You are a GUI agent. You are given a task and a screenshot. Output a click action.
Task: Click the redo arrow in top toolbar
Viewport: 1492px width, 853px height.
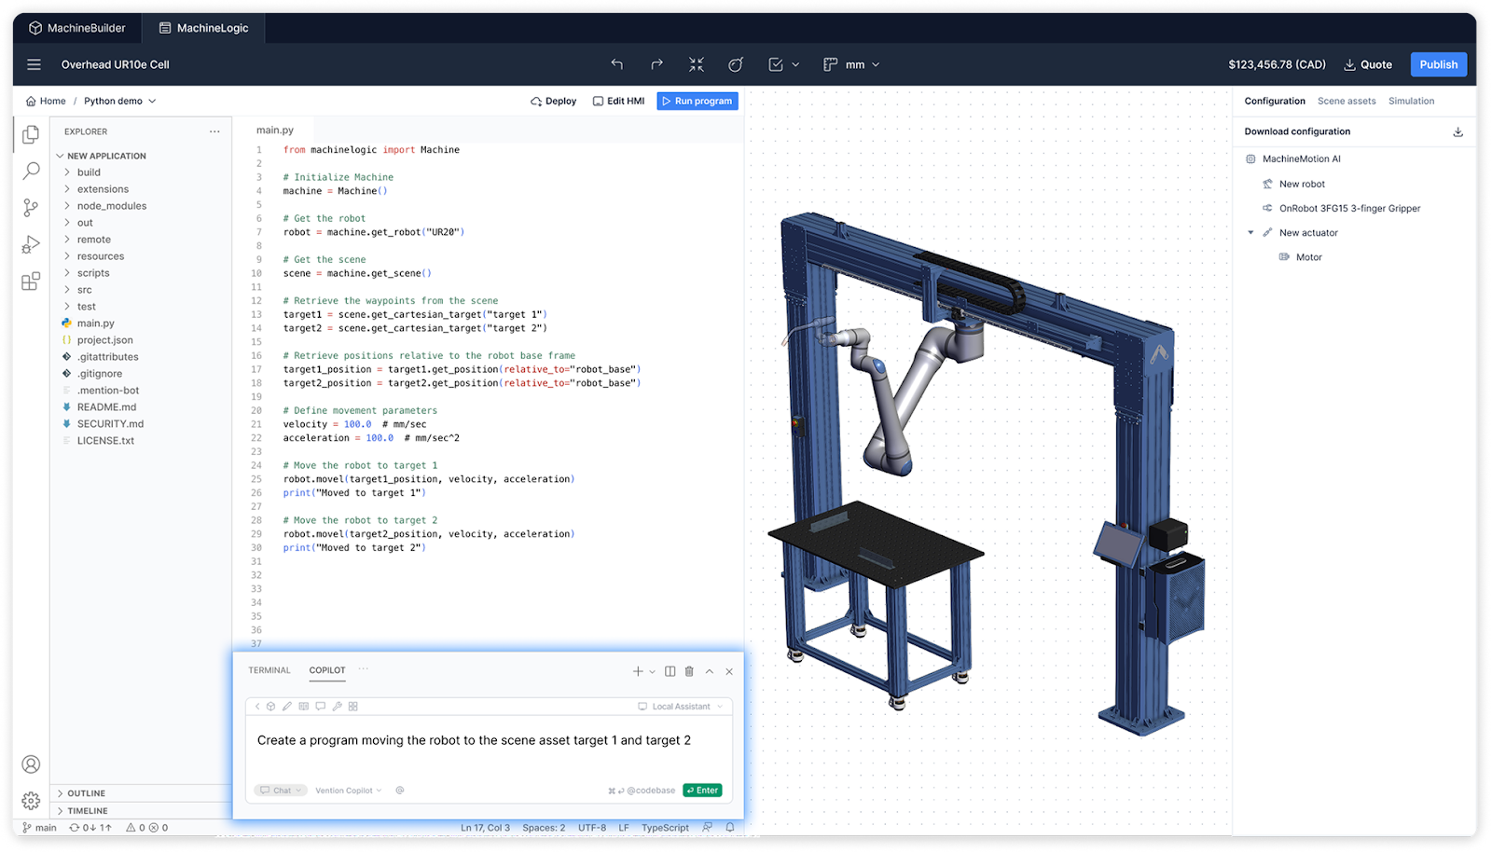pyautogui.click(x=656, y=64)
